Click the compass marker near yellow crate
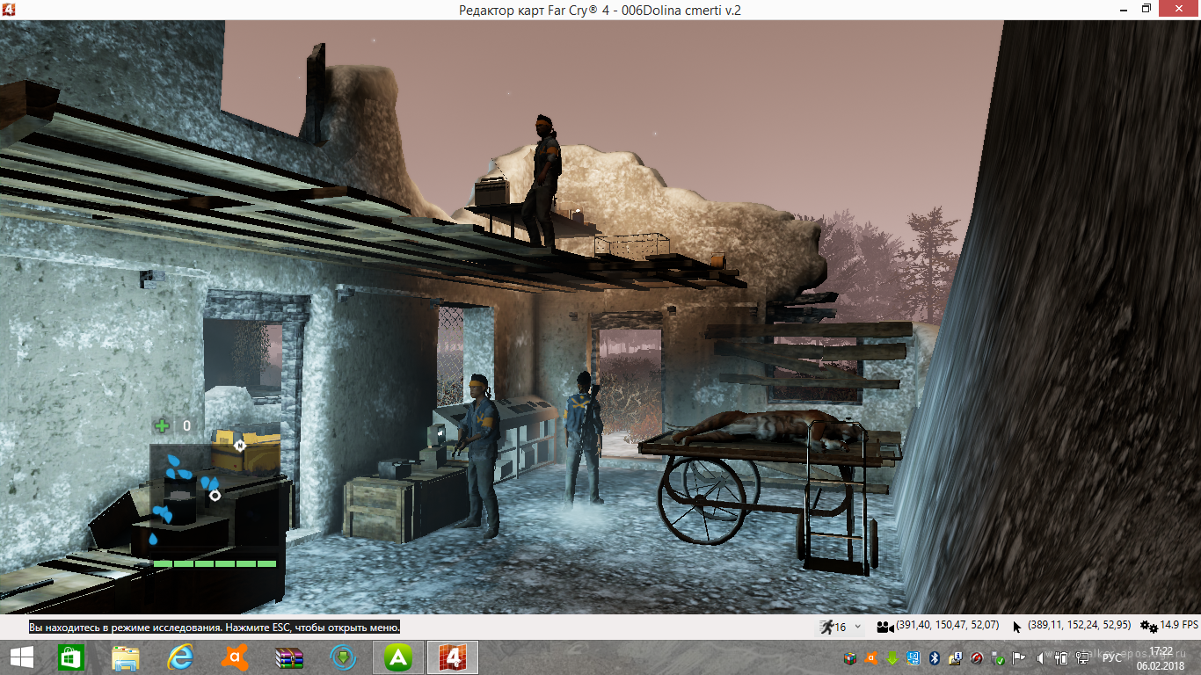This screenshot has height=675, width=1201. 239,445
